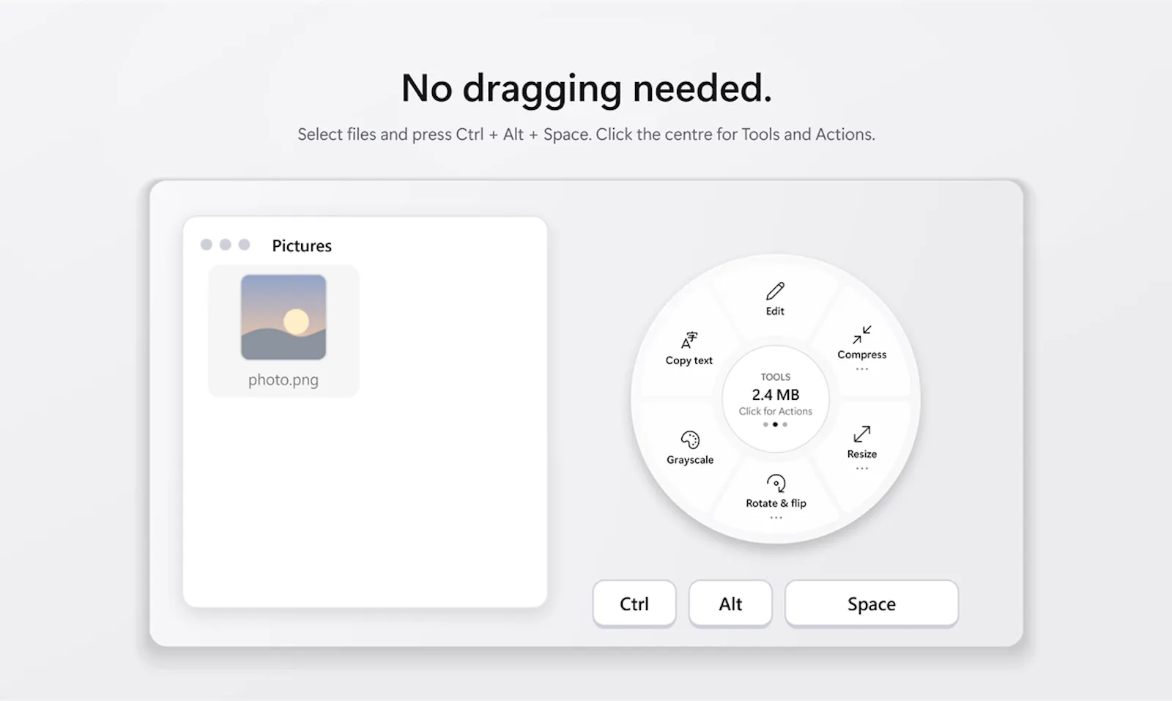Click the Pictures window title

pos(302,246)
